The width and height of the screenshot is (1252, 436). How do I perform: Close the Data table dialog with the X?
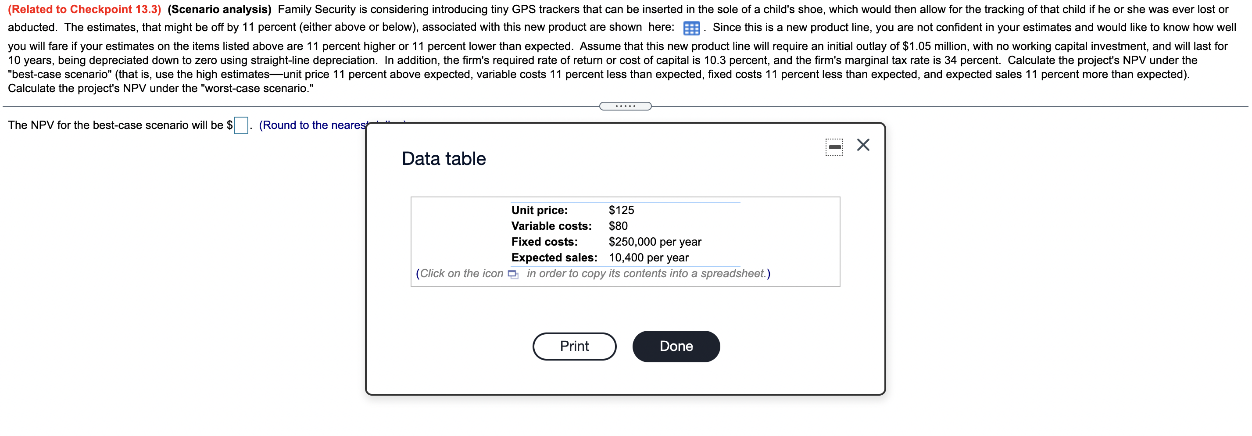click(x=863, y=145)
